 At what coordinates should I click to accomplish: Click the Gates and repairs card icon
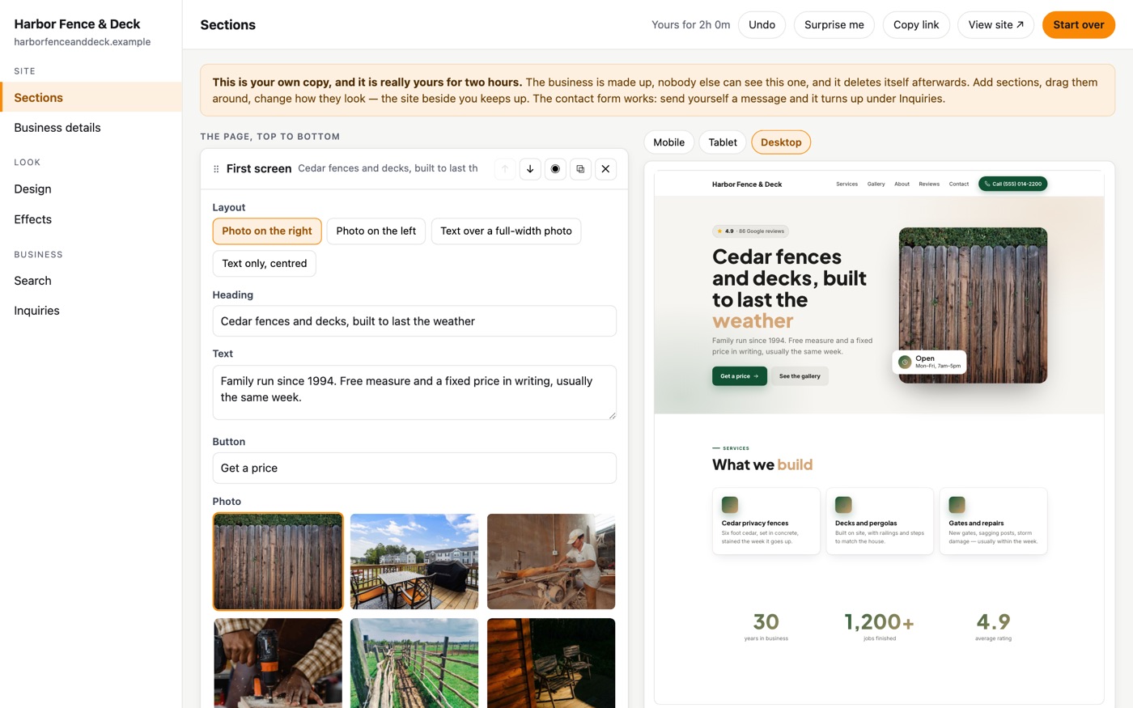coord(957,505)
